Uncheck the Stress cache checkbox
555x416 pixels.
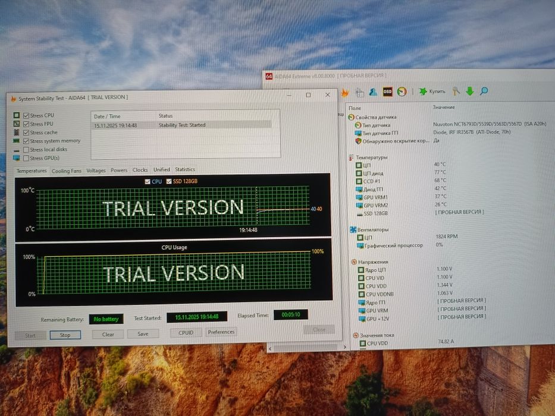pos(26,133)
